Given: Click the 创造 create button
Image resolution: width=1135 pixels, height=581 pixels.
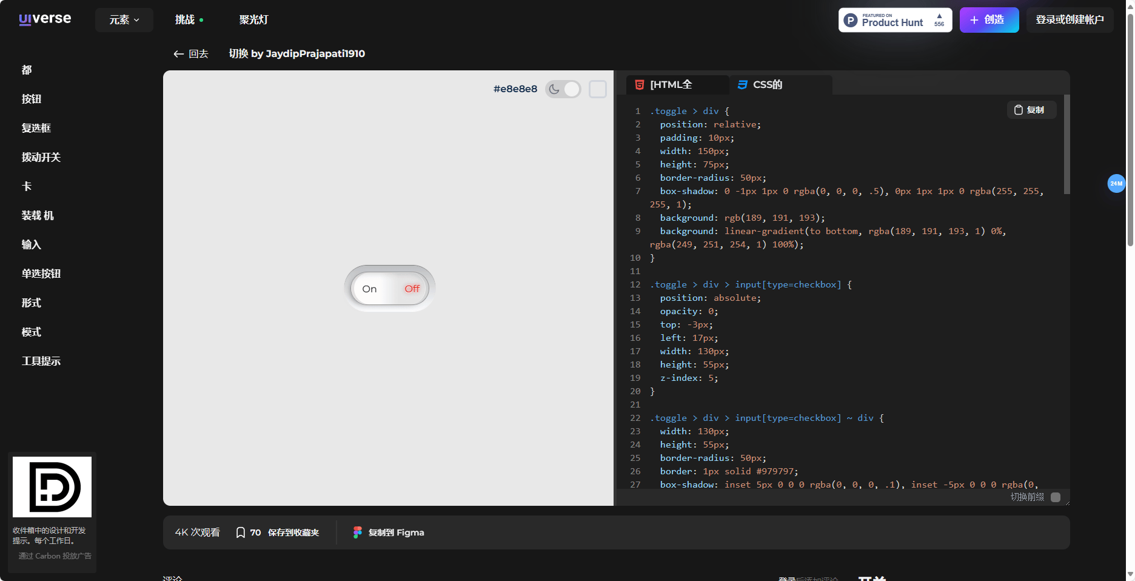Looking at the screenshot, I should 989,20.
